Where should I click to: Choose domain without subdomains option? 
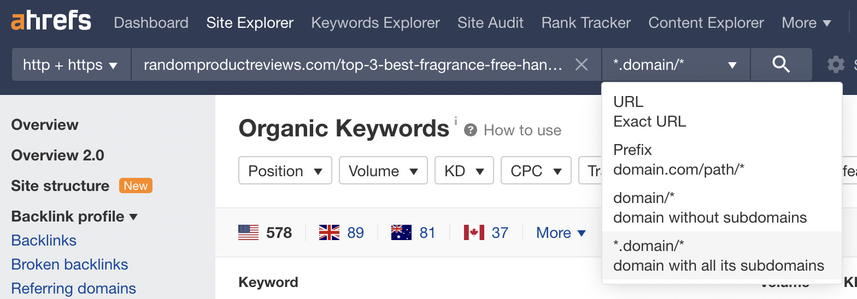[721, 207]
